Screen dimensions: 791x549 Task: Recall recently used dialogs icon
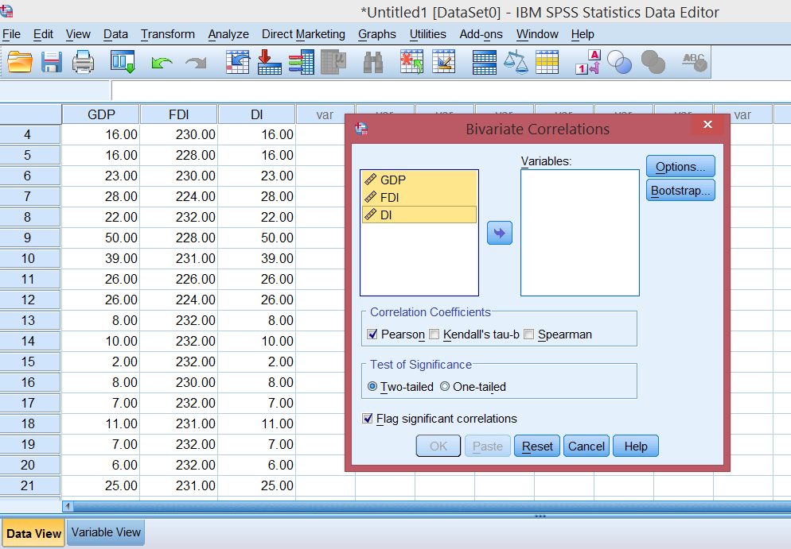(123, 63)
